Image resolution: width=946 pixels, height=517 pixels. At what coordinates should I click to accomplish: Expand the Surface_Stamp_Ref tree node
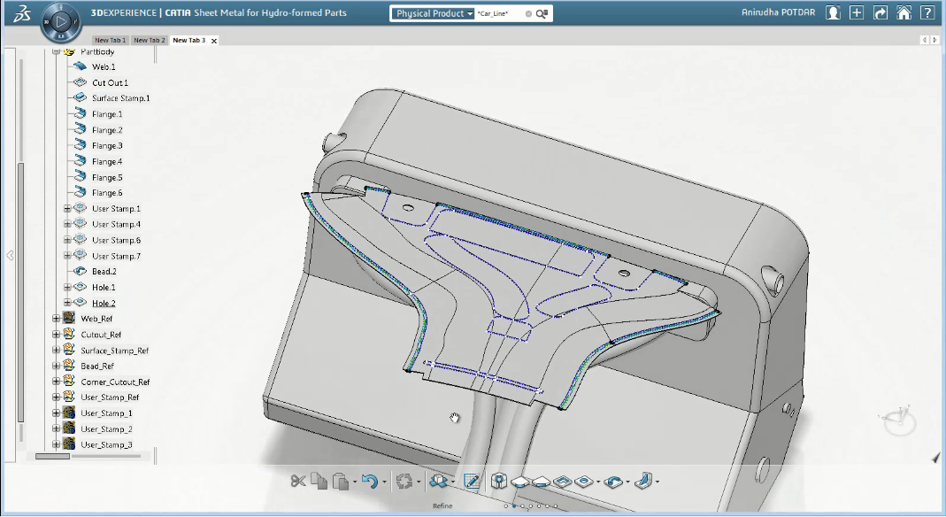[56, 350]
